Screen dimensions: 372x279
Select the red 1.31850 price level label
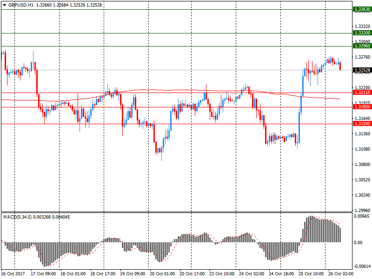click(362, 107)
